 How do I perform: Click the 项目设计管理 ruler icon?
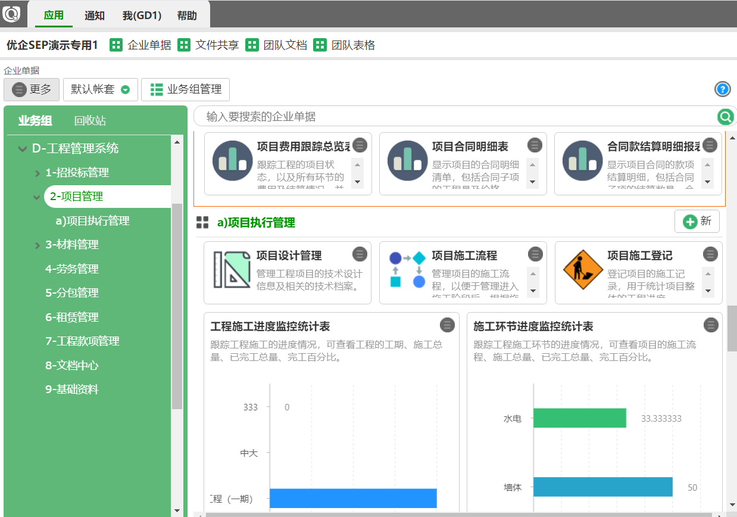[232, 269]
